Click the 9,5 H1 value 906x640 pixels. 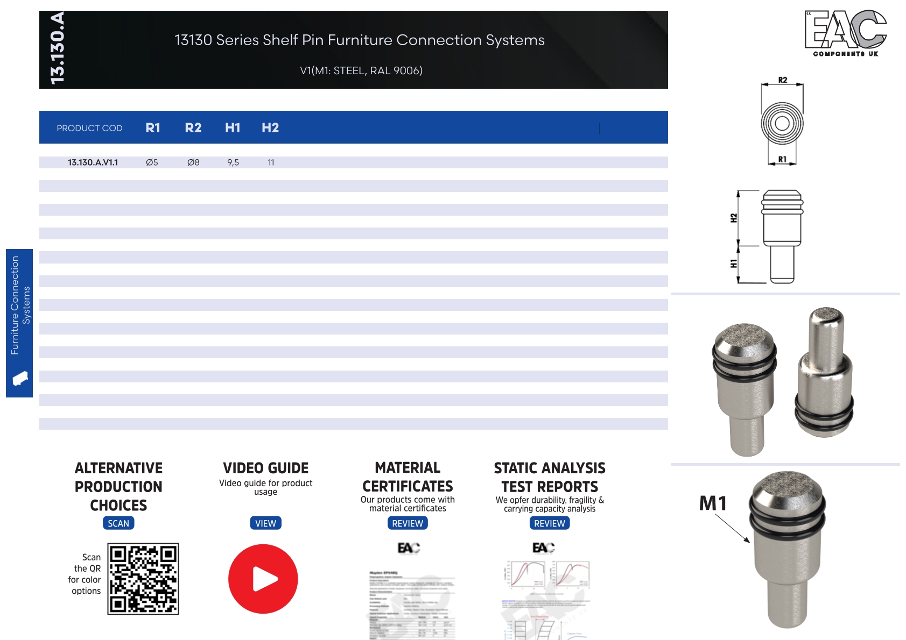click(x=233, y=162)
